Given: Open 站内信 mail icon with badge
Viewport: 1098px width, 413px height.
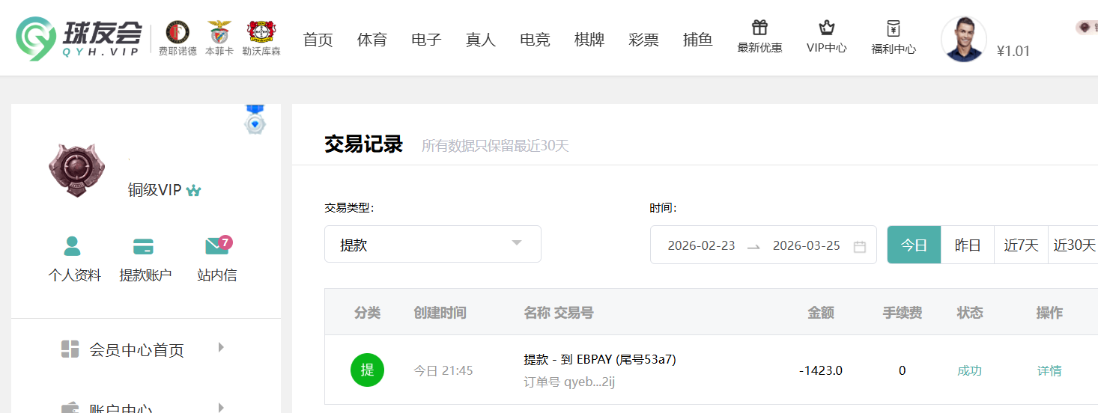Looking at the screenshot, I should tap(217, 246).
